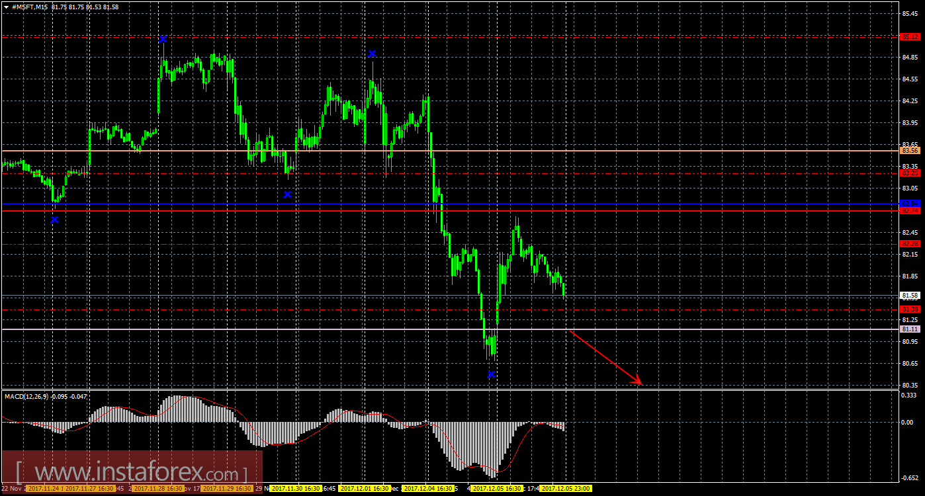Click the 83.95 price scale value
The width and height of the screenshot is (925, 496).
910,122
